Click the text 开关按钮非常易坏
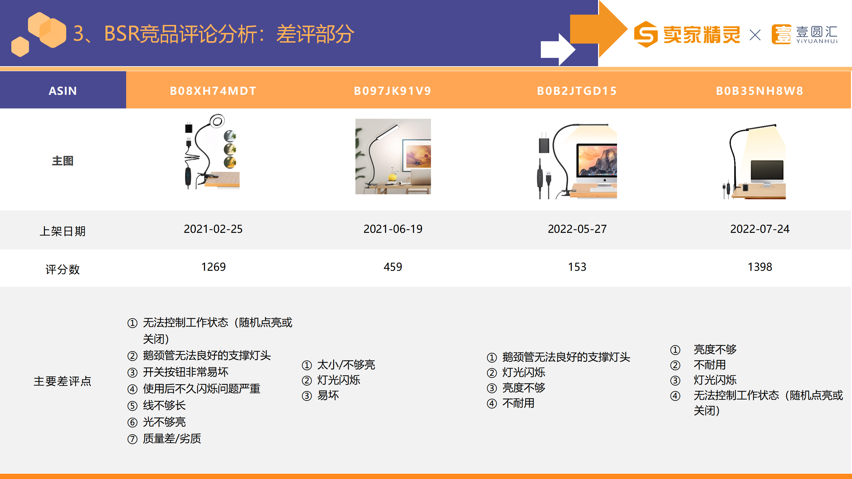This screenshot has width=852, height=479. pos(185,372)
